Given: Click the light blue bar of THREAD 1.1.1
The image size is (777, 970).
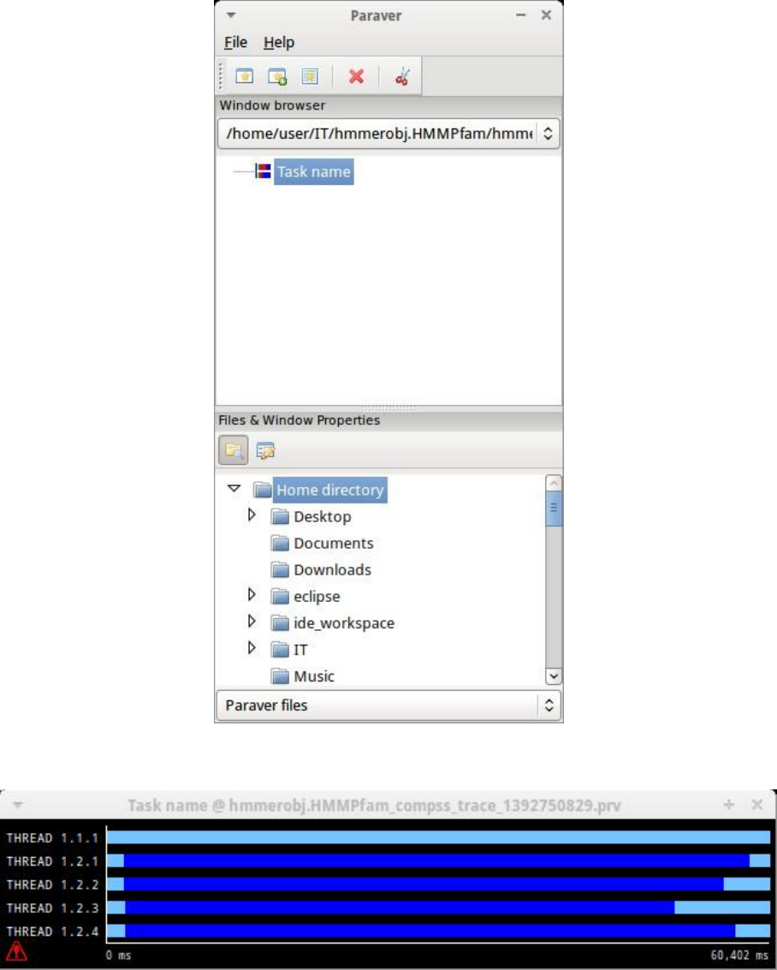Looking at the screenshot, I should pyautogui.click(x=438, y=837).
